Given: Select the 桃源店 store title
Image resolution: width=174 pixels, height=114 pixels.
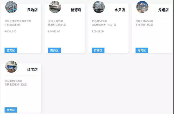Looking at the screenshot, I should 76,10.
